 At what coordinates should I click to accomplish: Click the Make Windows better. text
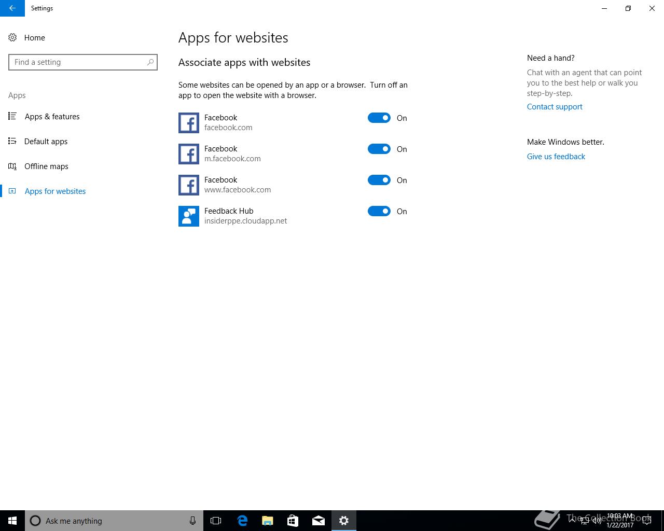pos(565,142)
